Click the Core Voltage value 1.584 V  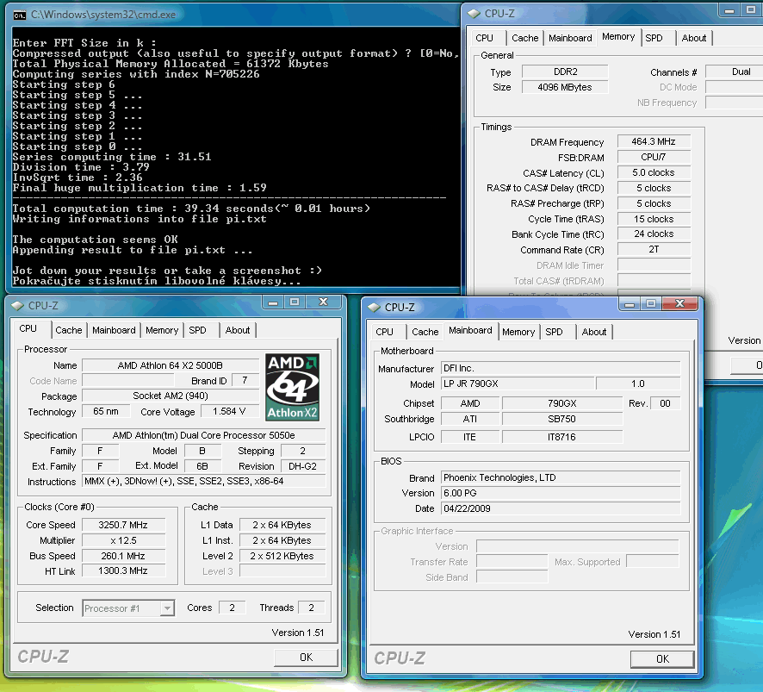tap(229, 412)
